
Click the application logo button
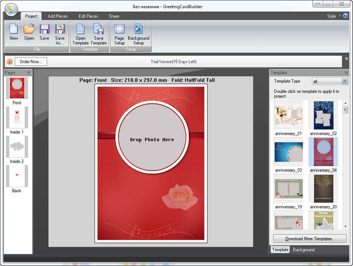pyautogui.click(x=10, y=10)
